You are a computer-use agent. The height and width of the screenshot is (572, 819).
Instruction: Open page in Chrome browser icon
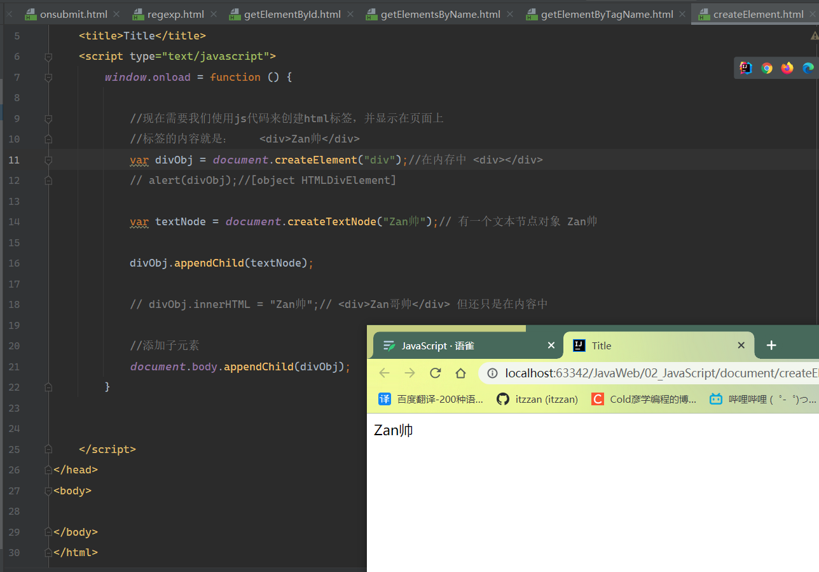click(x=767, y=68)
